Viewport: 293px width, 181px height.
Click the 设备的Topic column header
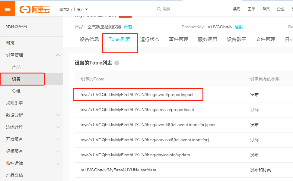[x=93, y=79]
